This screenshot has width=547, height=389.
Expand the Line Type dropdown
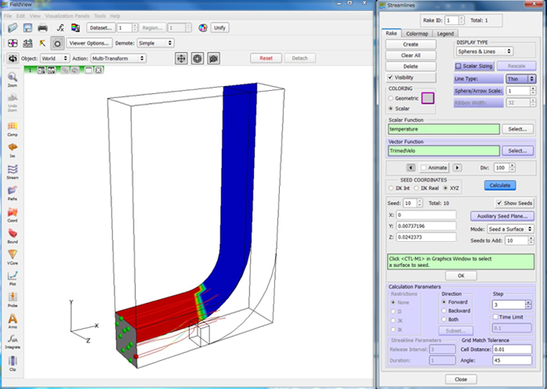pos(520,79)
